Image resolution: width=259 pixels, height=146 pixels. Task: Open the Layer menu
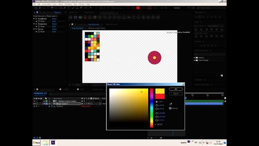click(x=55, y=4)
